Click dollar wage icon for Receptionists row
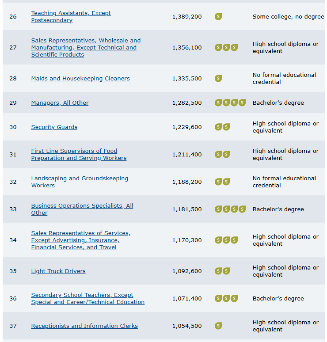The height and width of the screenshot is (342, 327). pos(218,326)
